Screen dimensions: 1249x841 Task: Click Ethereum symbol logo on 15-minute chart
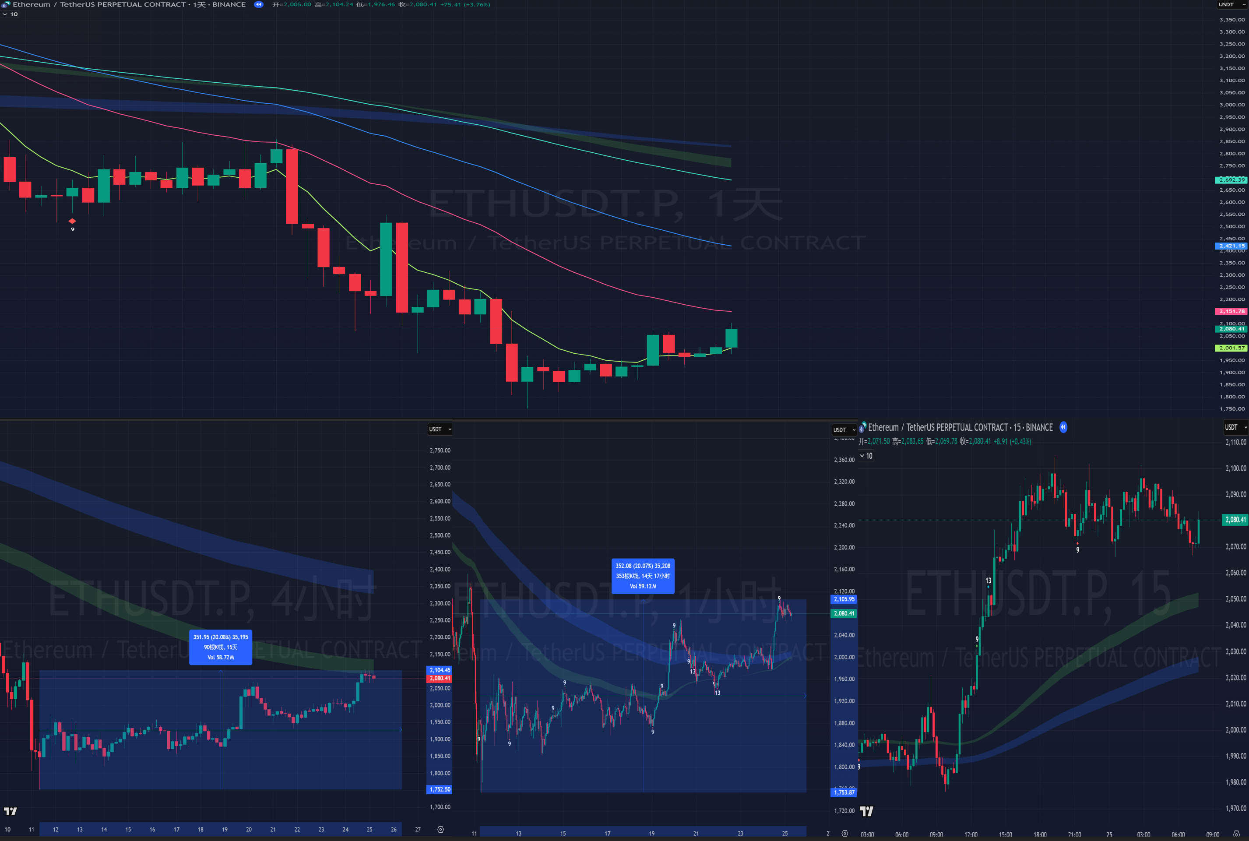862,427
